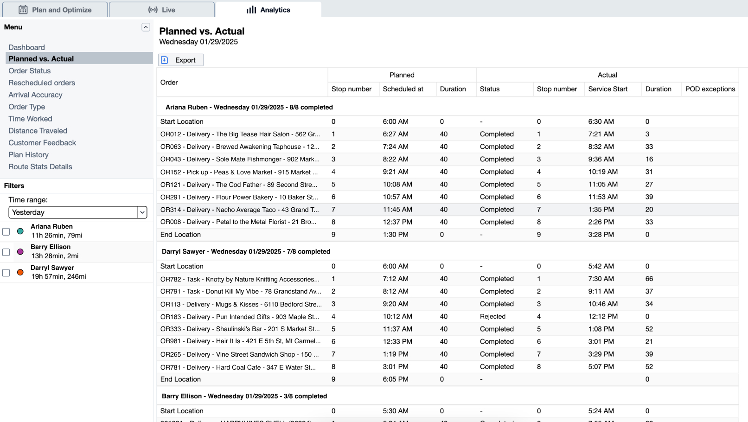Click Ariana Ruben's teal color dot
The height and width of the screenshot is (422, 748).
pos(20,231)
